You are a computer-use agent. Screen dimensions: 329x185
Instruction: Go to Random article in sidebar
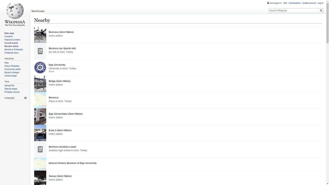coord(11,46)
